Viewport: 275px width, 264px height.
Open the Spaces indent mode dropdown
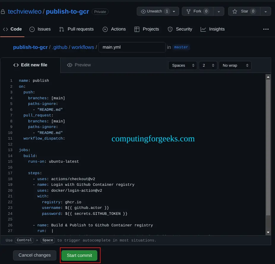pyautogui.click(x=182, y=65)
